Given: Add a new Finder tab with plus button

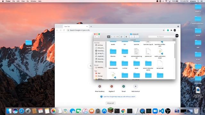Looking at the screenshot, I should point(174,40).
